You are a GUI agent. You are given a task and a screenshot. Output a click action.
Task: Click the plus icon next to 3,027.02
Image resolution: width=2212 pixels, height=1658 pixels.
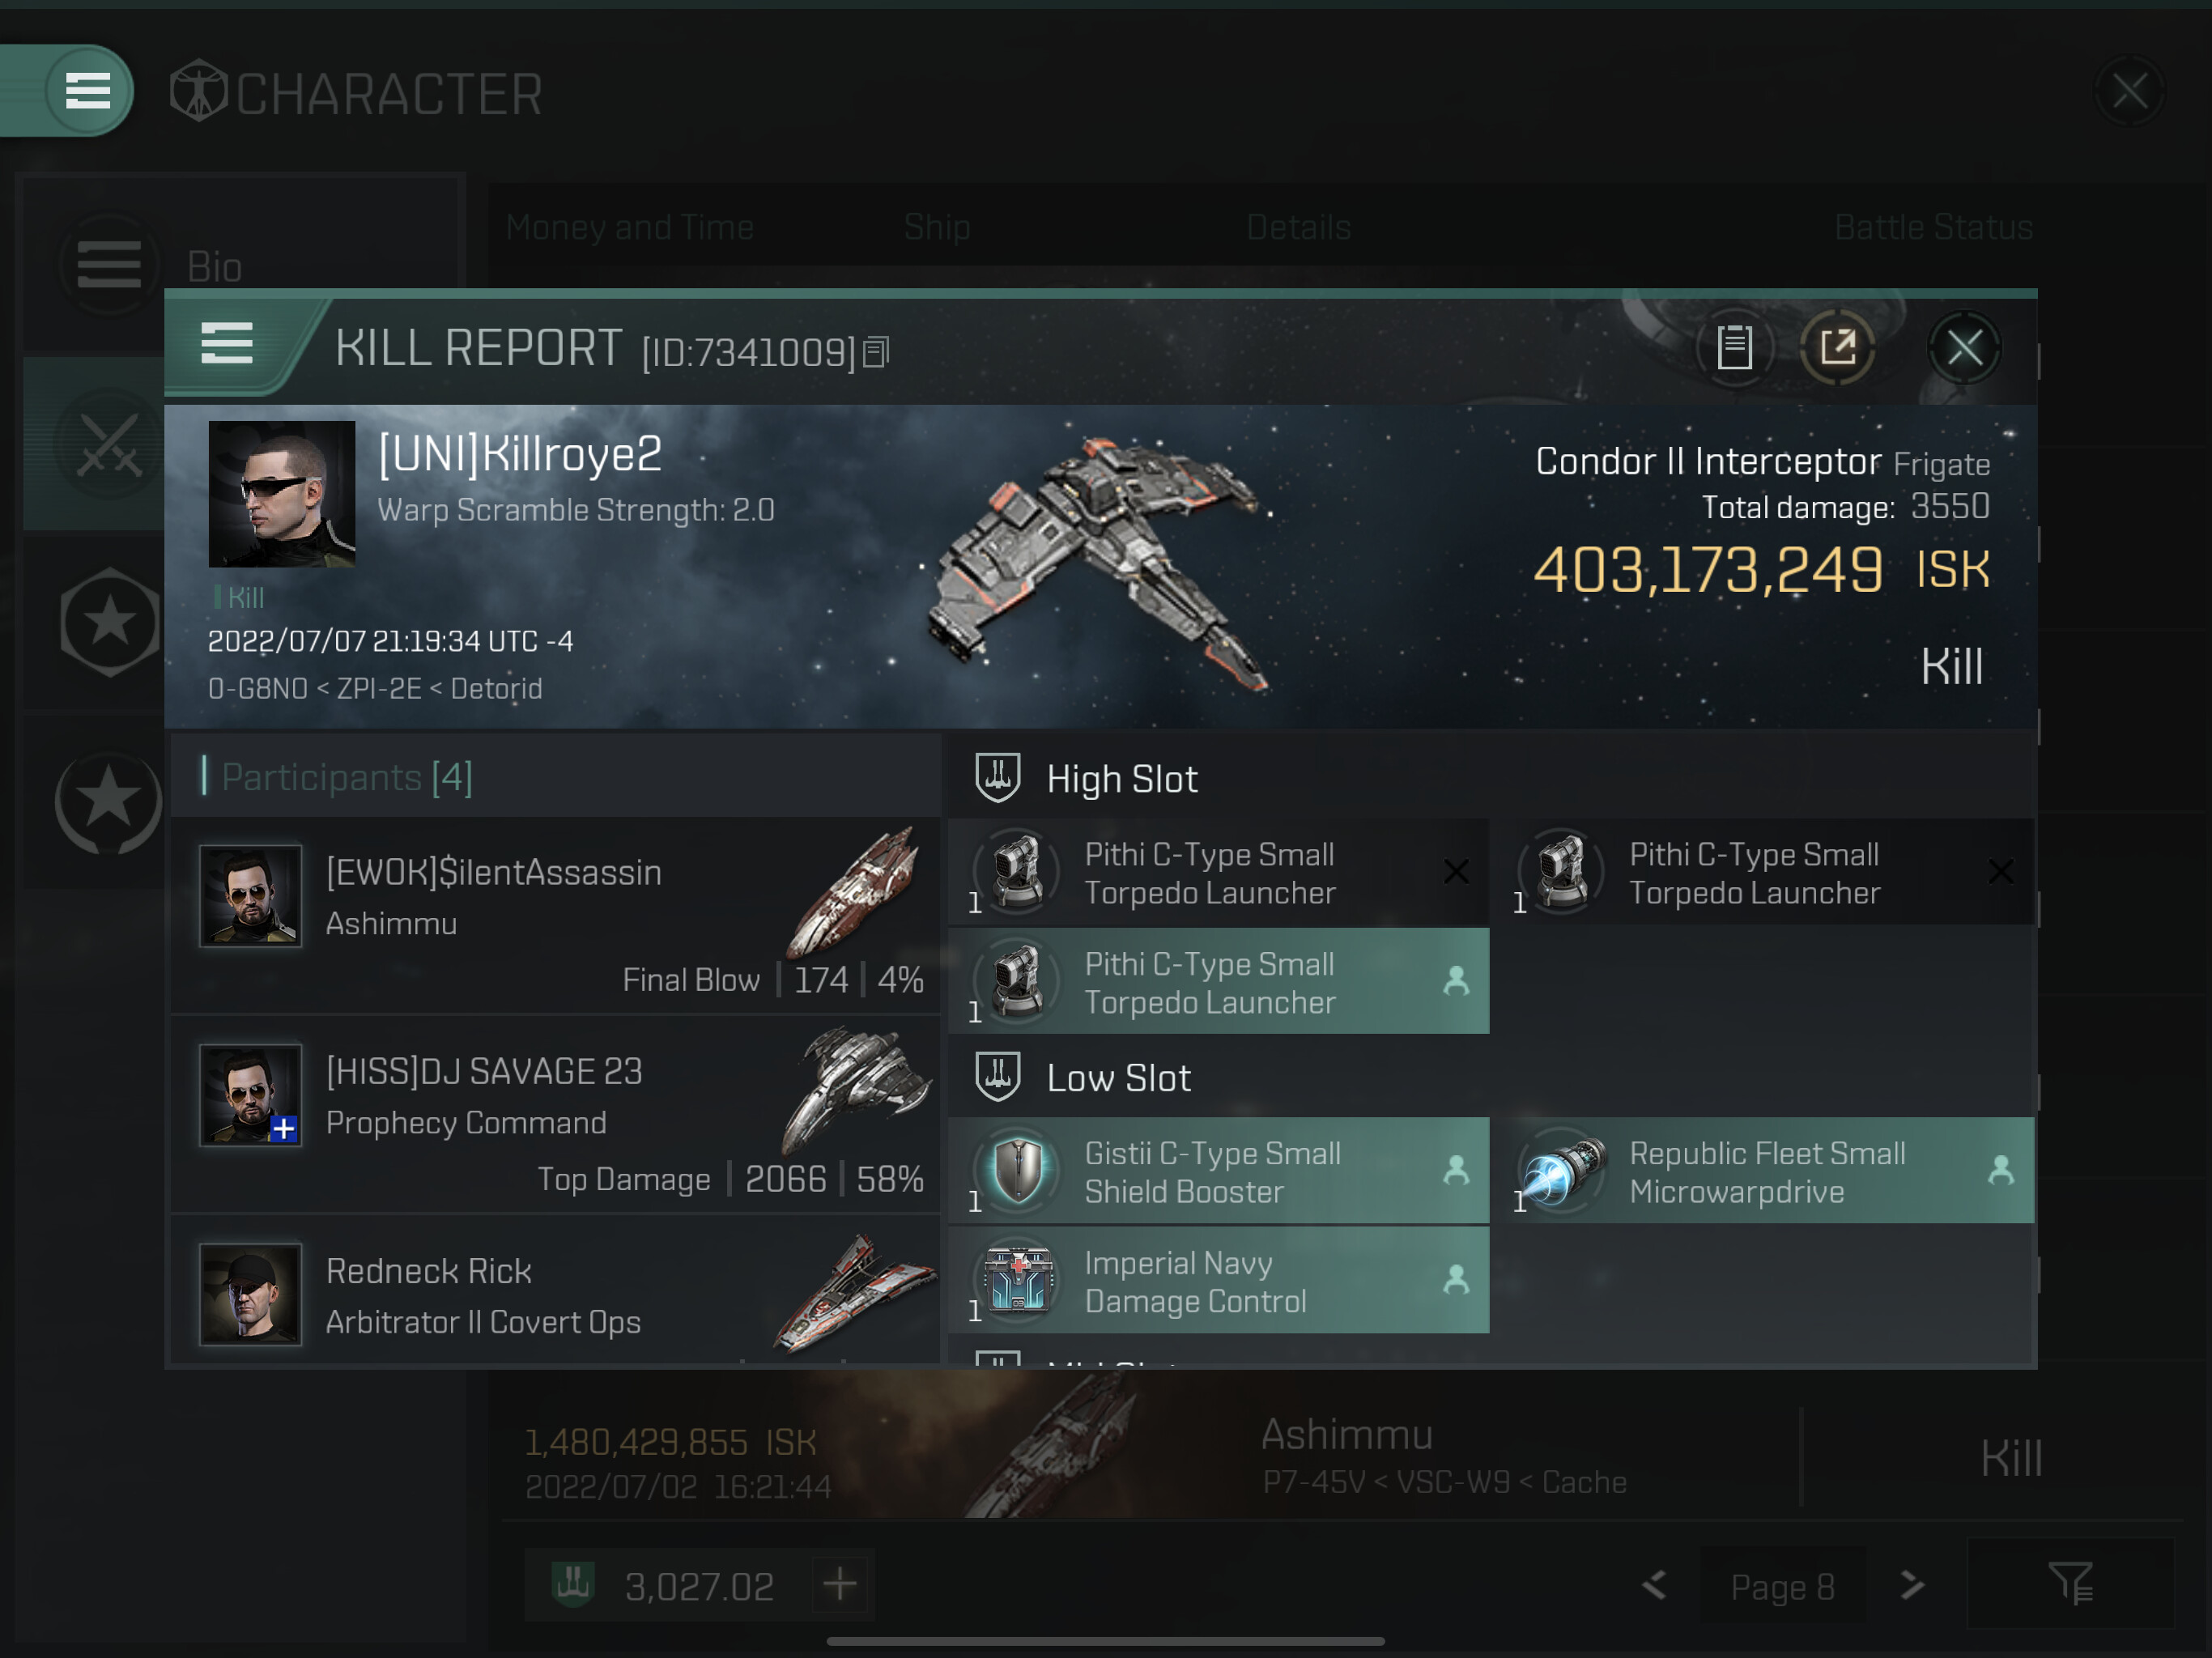(840, 1584)
